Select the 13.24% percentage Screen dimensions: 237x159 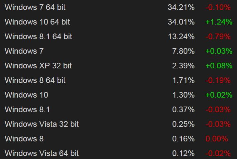pos(181,37)
